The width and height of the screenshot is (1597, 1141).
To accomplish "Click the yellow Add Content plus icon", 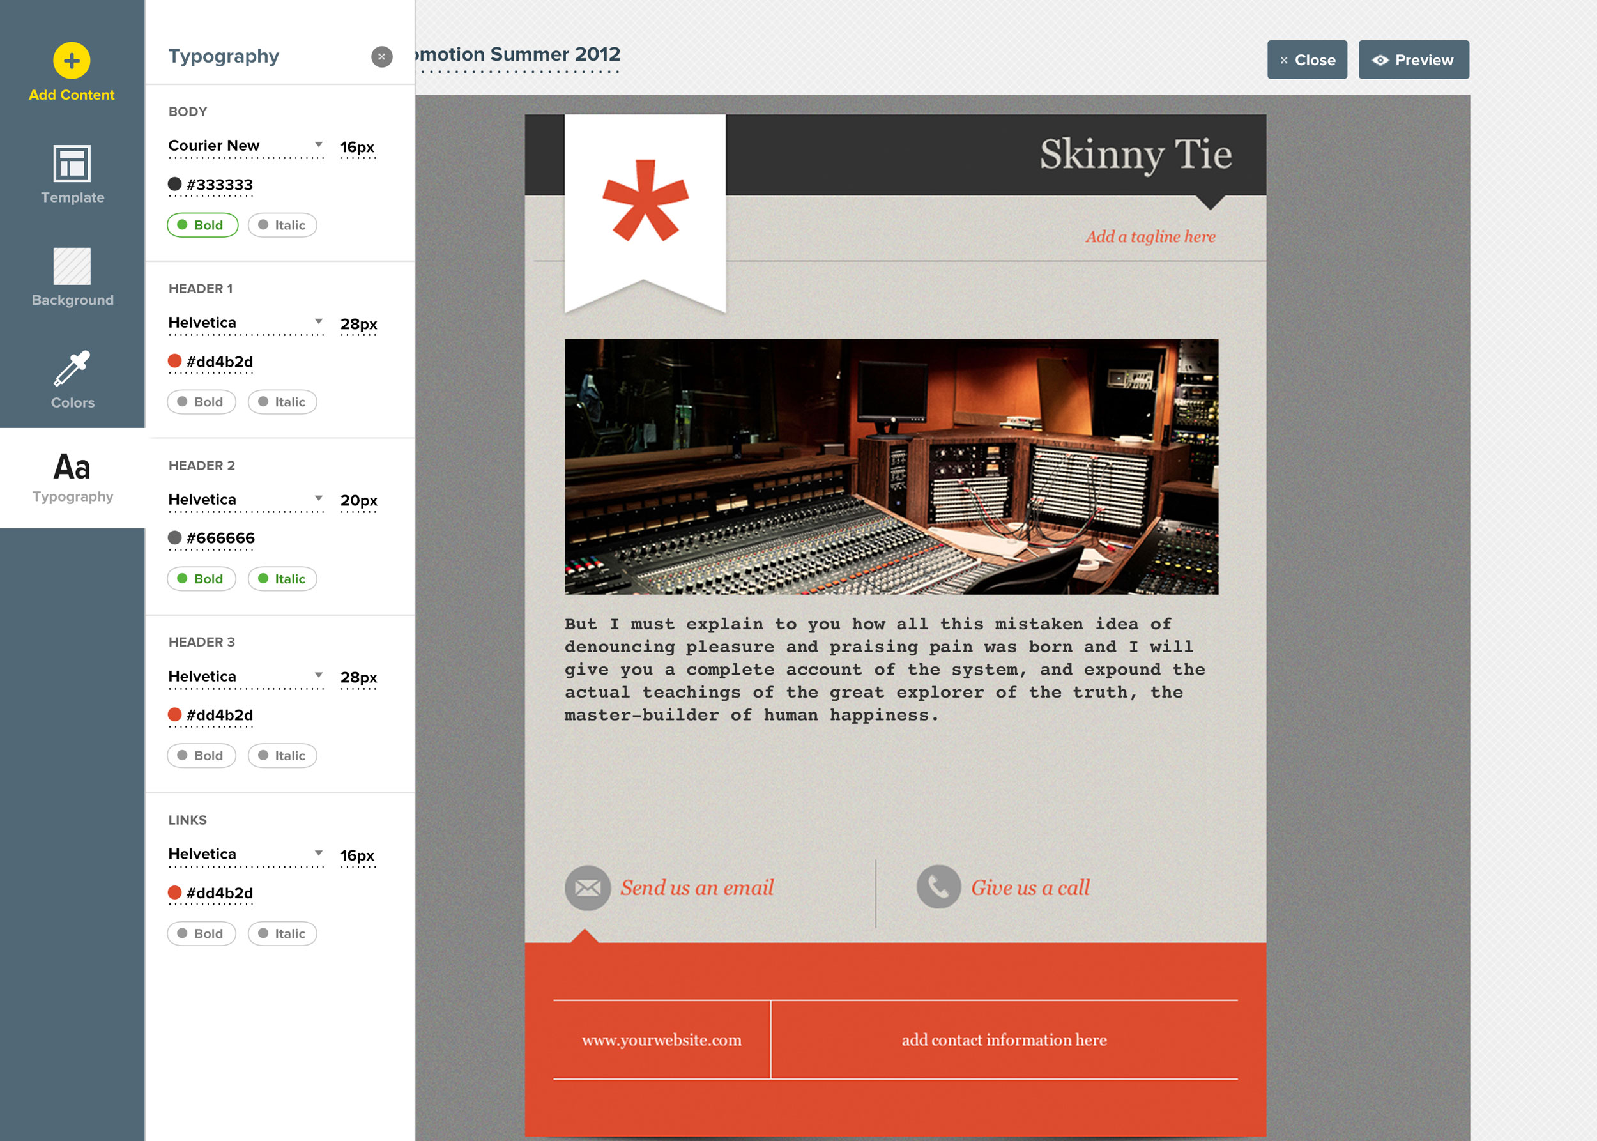I will pos(72,61).
